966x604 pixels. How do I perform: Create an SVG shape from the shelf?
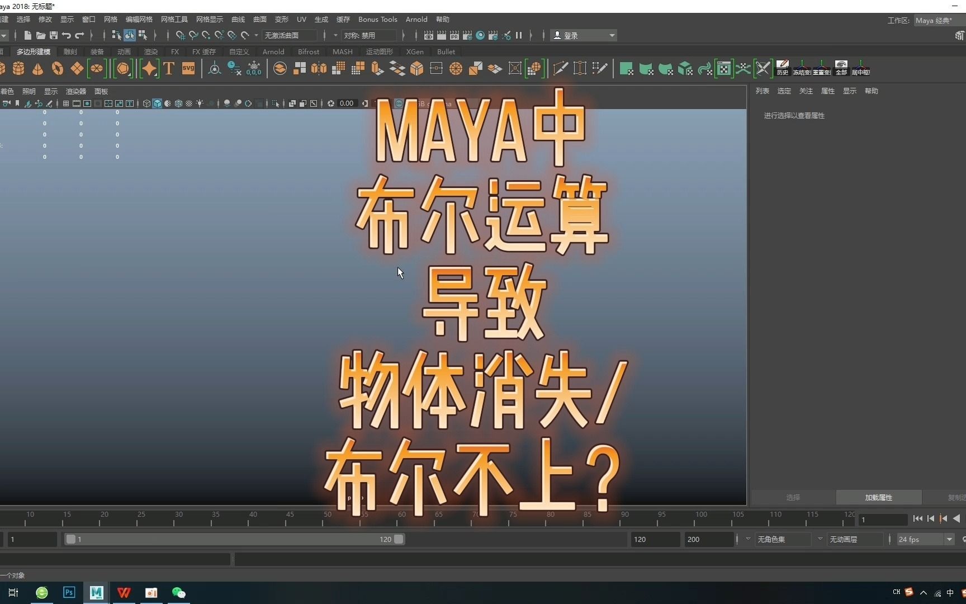pyautogui.click(x=188, y=68)
